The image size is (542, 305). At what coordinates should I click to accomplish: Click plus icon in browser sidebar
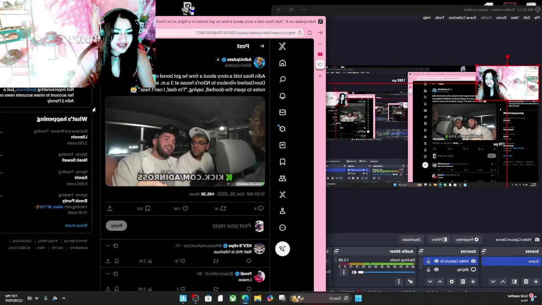coord(320,76)
